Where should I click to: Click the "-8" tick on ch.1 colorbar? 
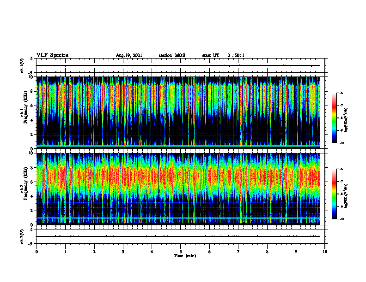[x=341, y=118]
